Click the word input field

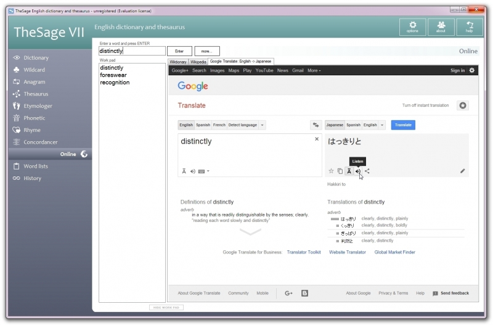(132, 51)
